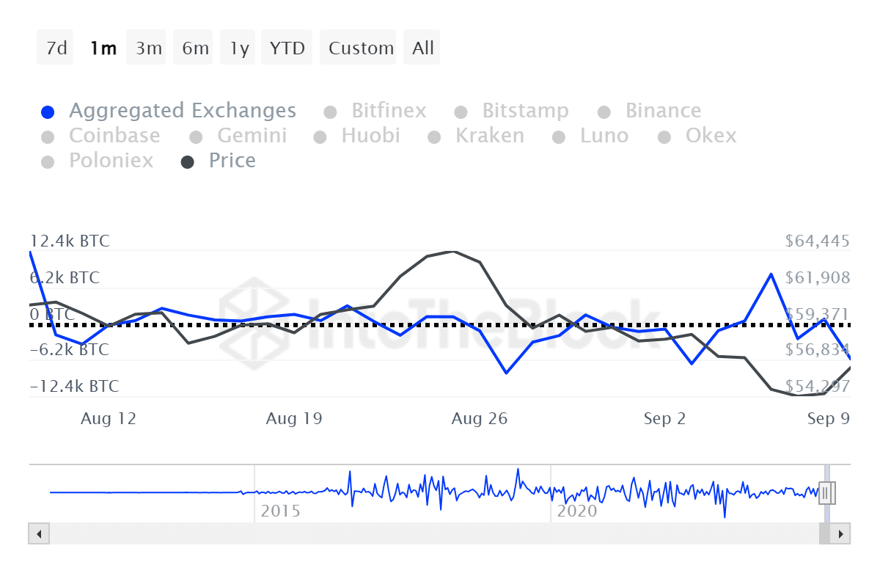Click the dark dot icon next to Price
The height and width of the screenshot is (587, 880).
(x=186, y=160)
